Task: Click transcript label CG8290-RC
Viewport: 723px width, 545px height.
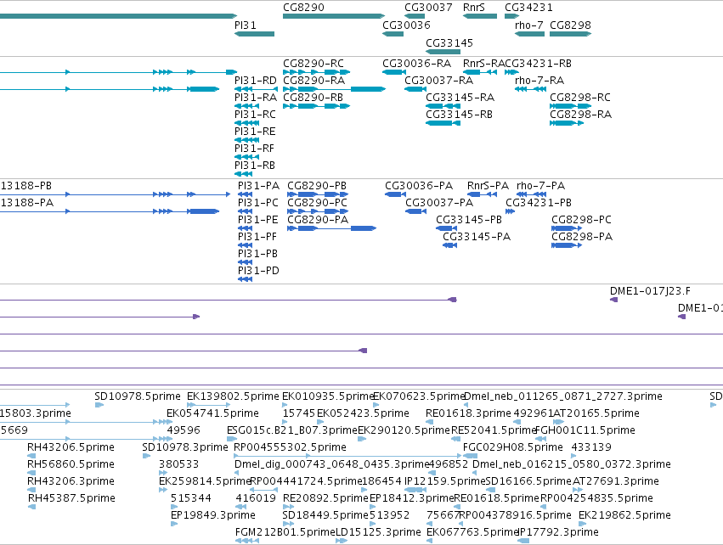Action: pyautogui.click(x=313, y=64)
